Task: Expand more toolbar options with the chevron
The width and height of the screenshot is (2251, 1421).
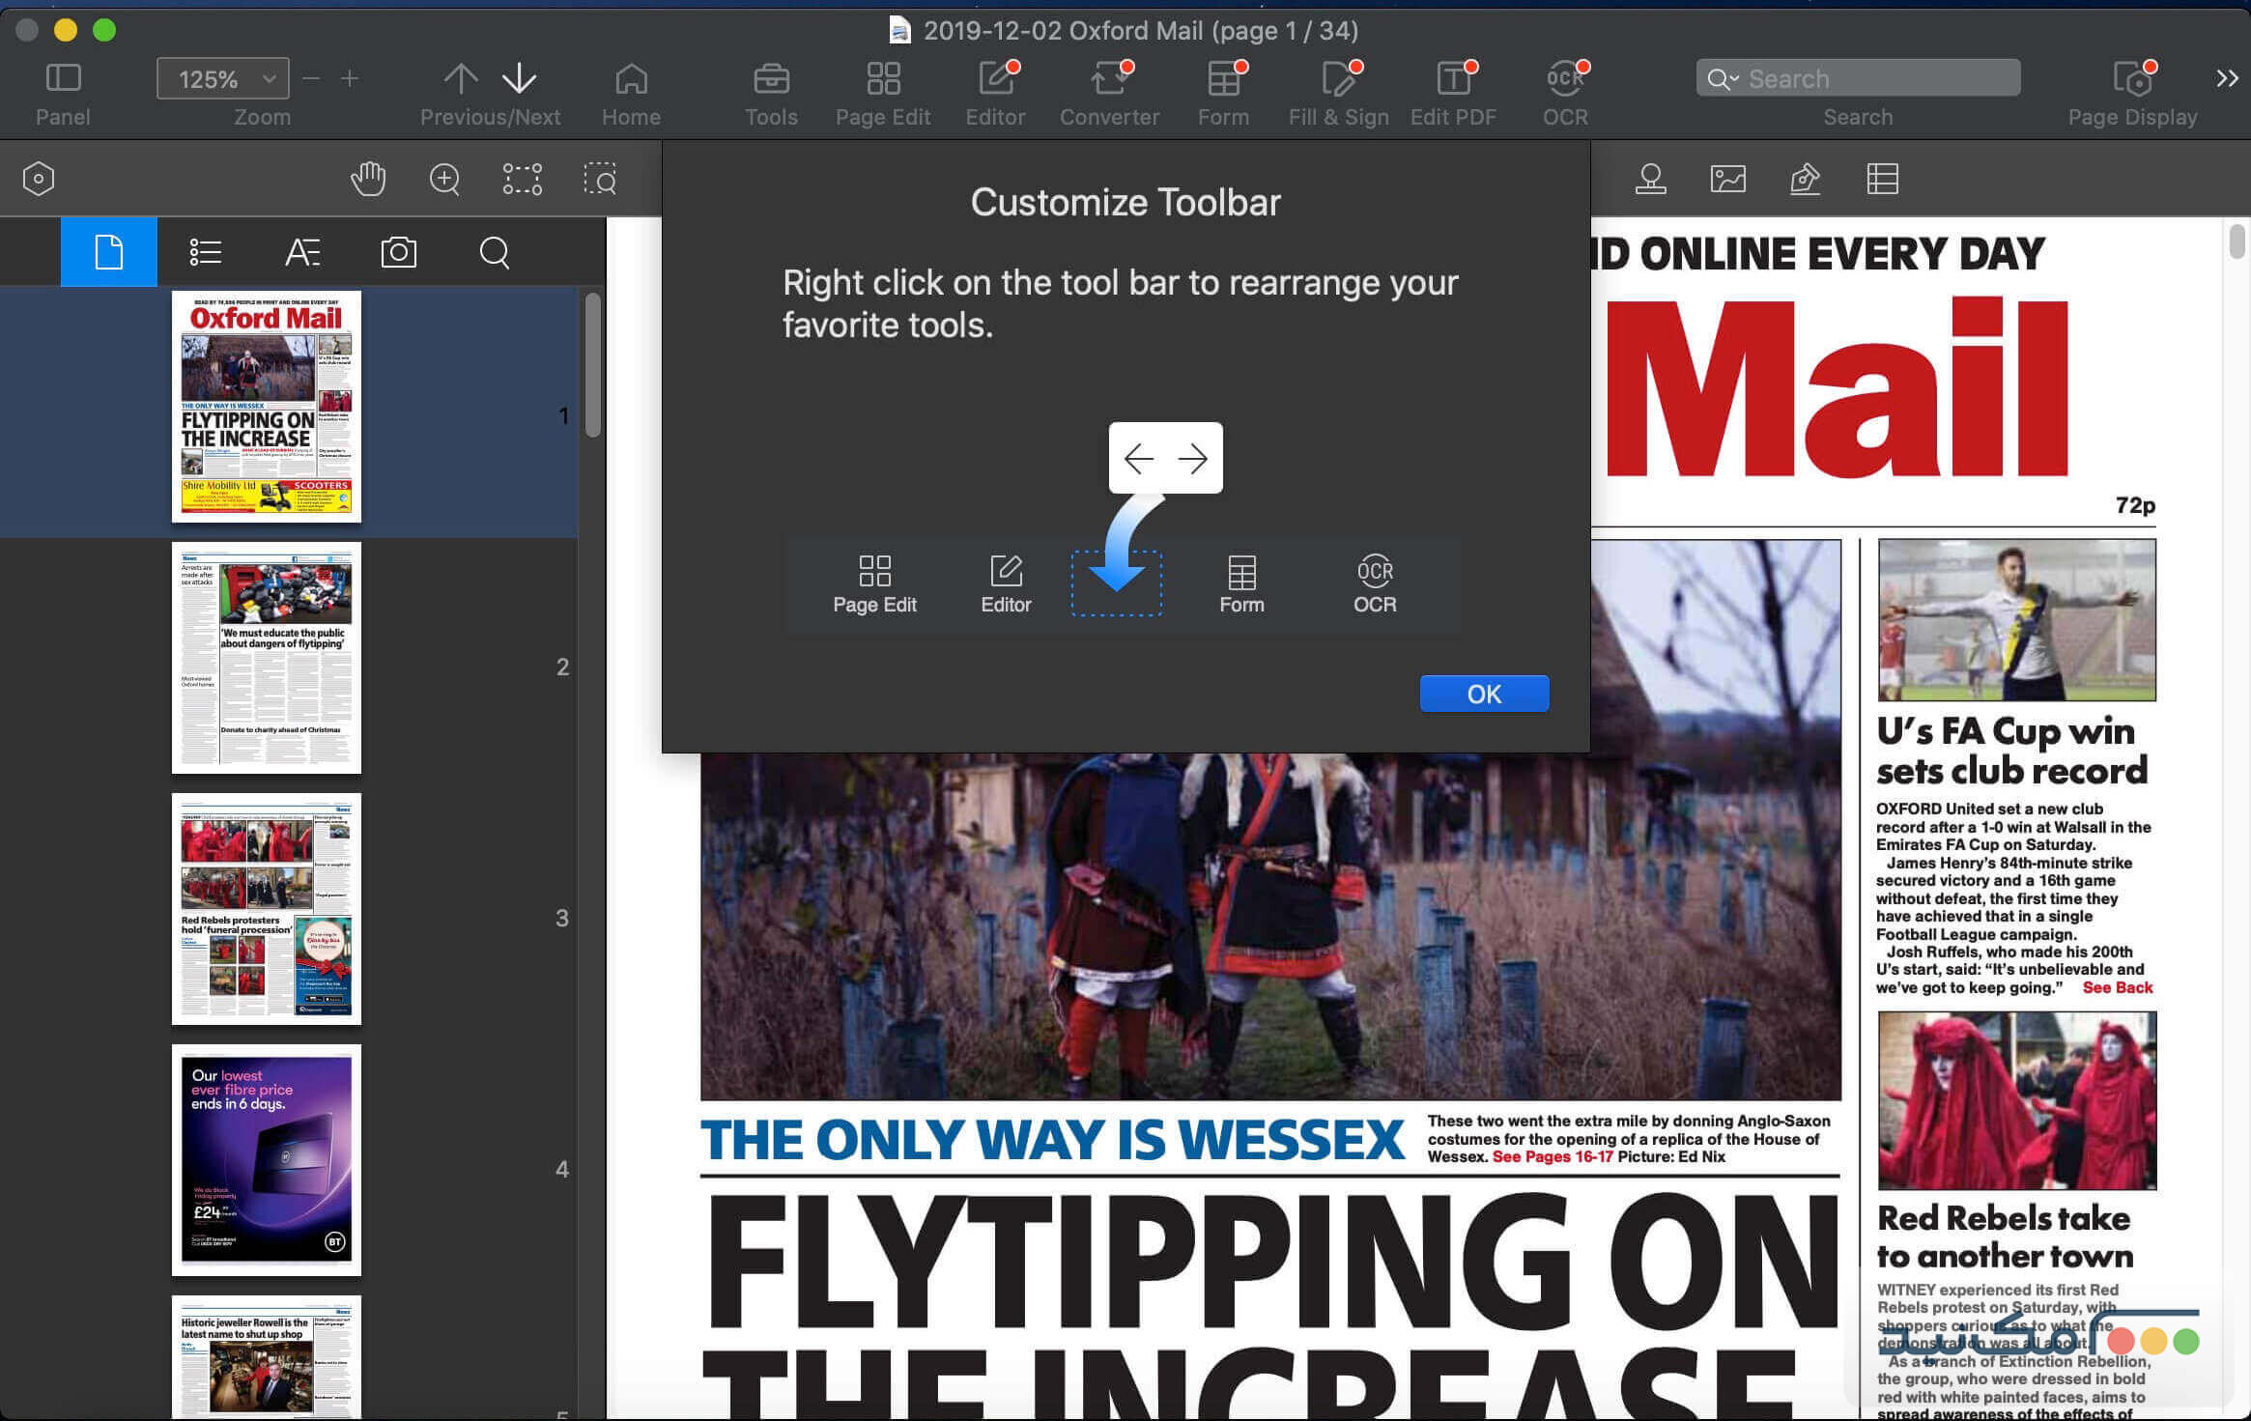Action: pos(2228,78)
